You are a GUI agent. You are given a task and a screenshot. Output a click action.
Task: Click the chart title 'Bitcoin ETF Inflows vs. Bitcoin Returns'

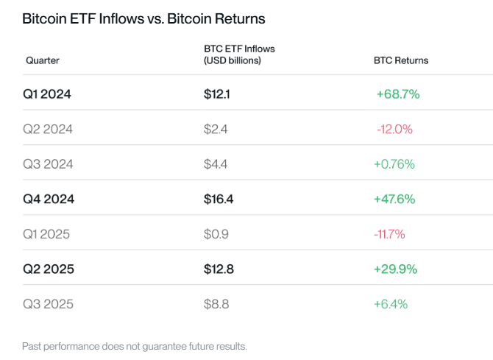(143, 18)
